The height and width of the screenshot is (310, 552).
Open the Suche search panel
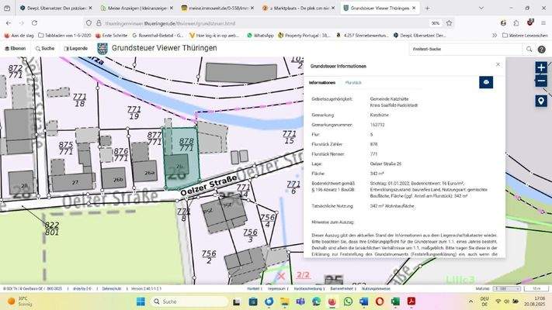[45, 48]
